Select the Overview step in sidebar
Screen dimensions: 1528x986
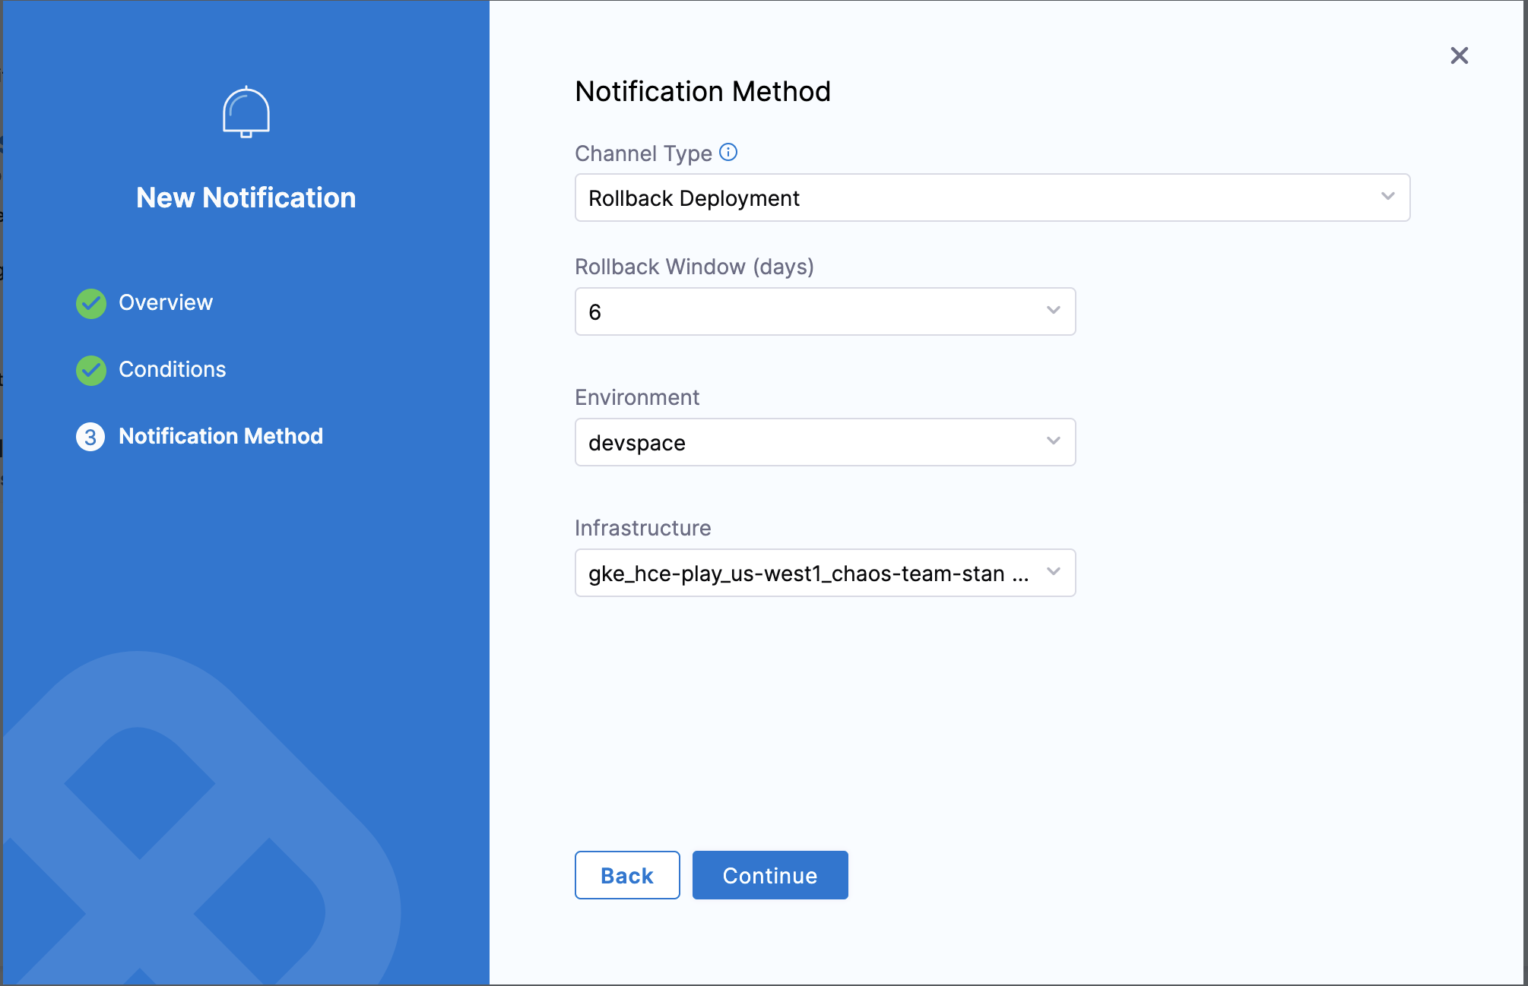(165, 302)
